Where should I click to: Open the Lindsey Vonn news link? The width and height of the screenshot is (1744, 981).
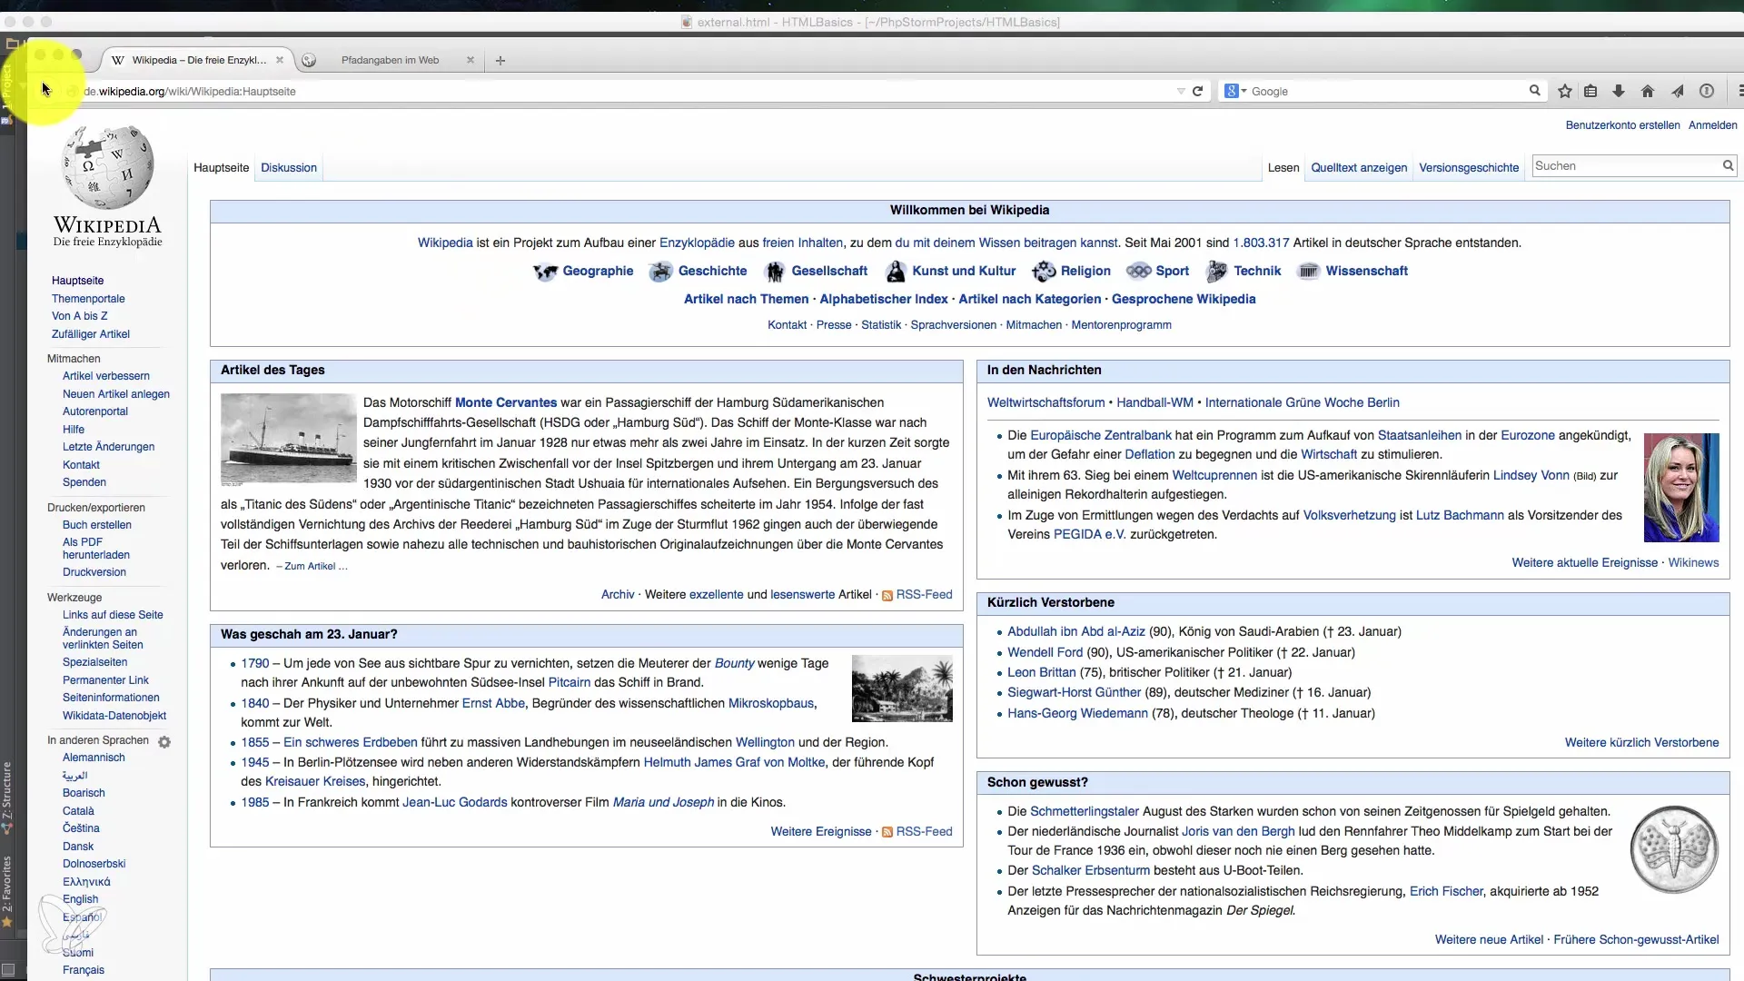[x=1531, y=475]
